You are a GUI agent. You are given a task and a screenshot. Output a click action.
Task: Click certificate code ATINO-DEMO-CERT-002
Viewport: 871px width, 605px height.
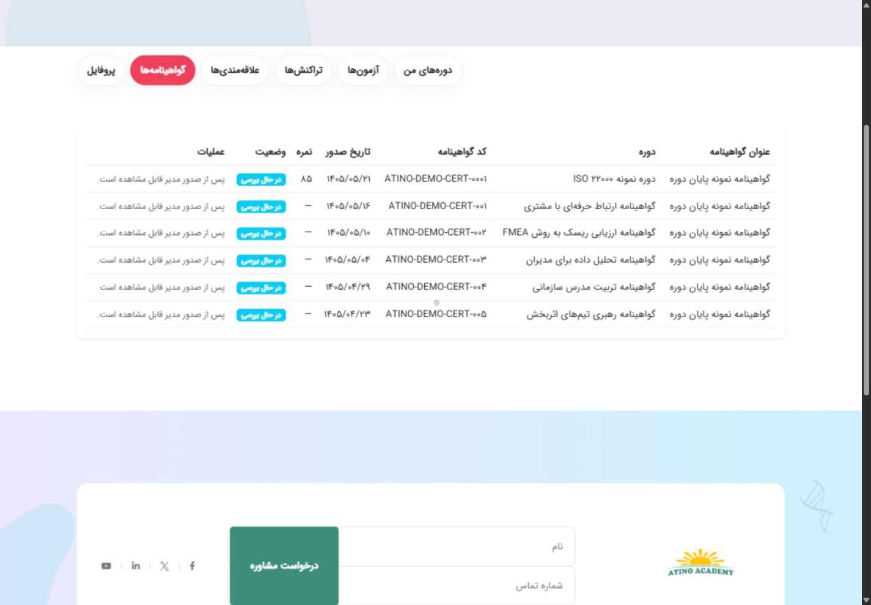pyautogui.click(x=436, y=232)
